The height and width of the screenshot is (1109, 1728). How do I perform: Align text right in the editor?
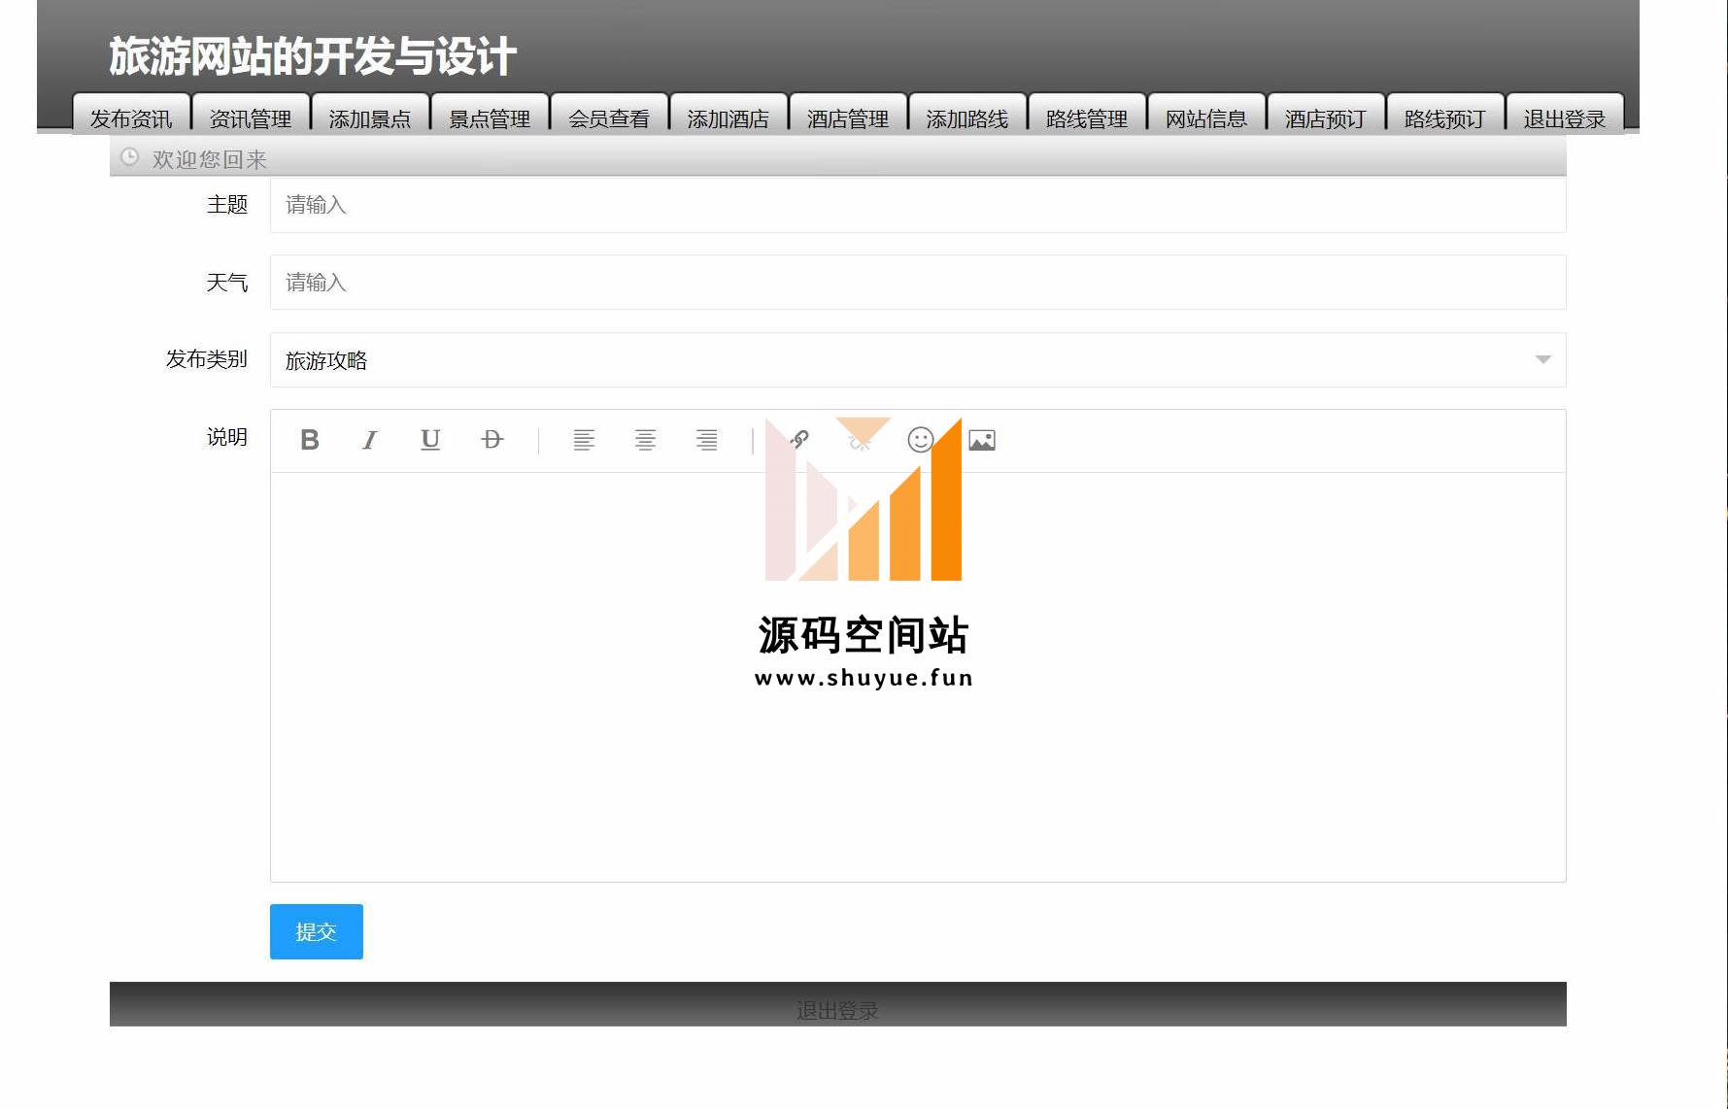tap(706, 440)
